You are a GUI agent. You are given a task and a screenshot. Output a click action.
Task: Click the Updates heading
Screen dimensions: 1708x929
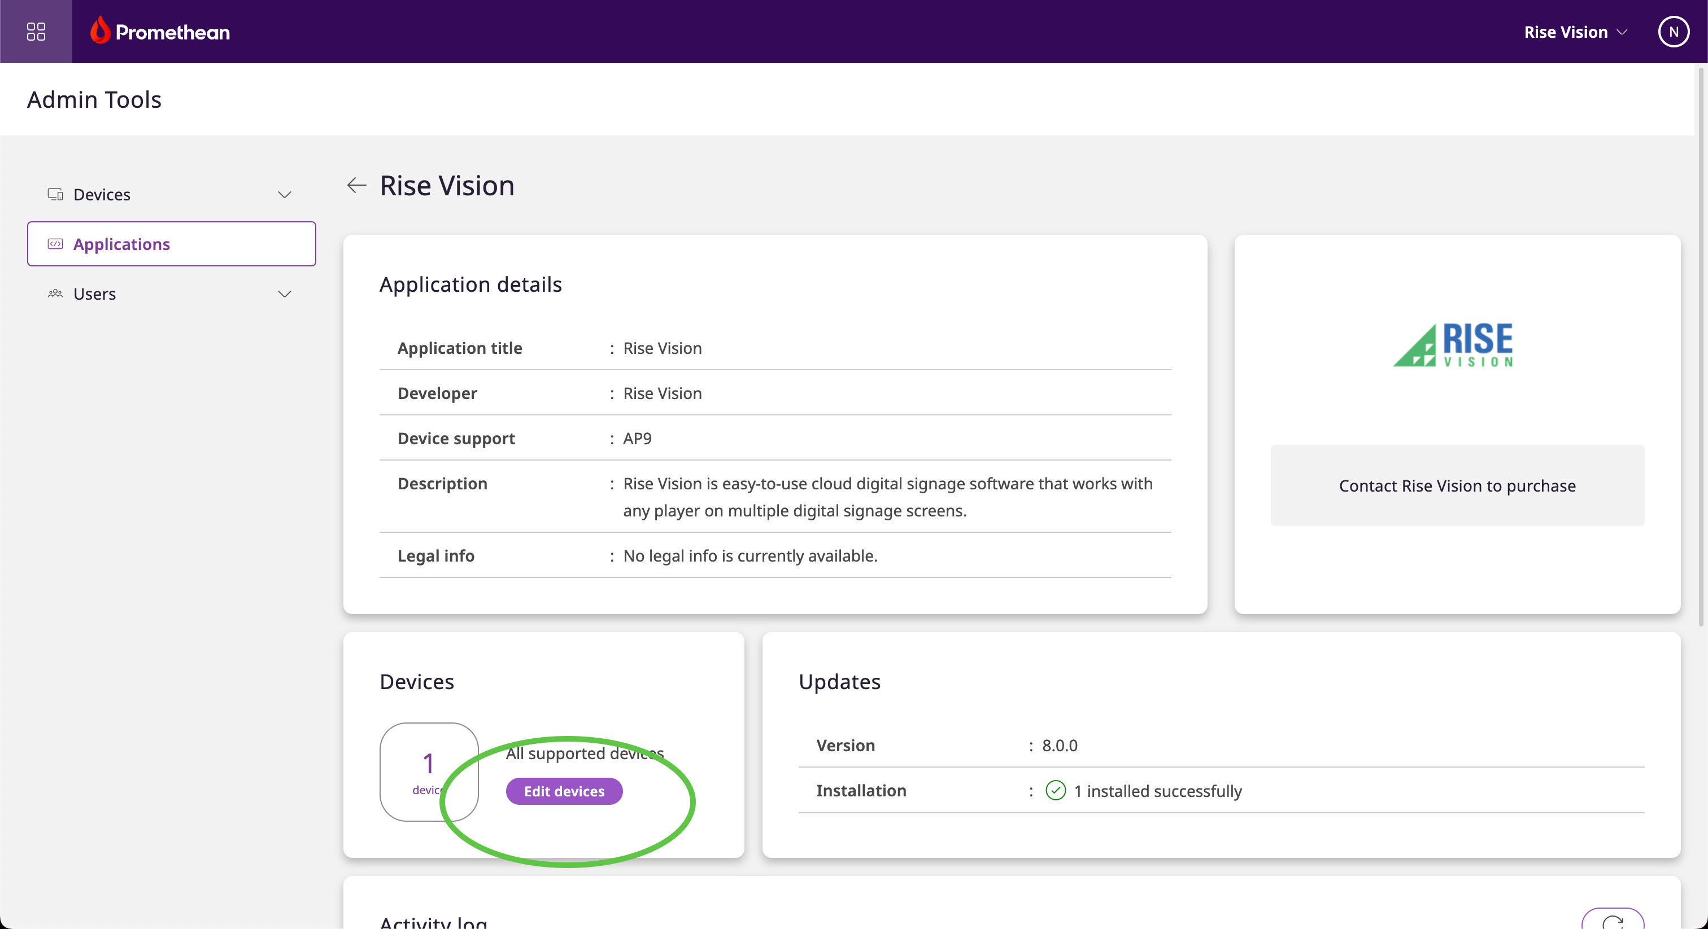[839, 682]
